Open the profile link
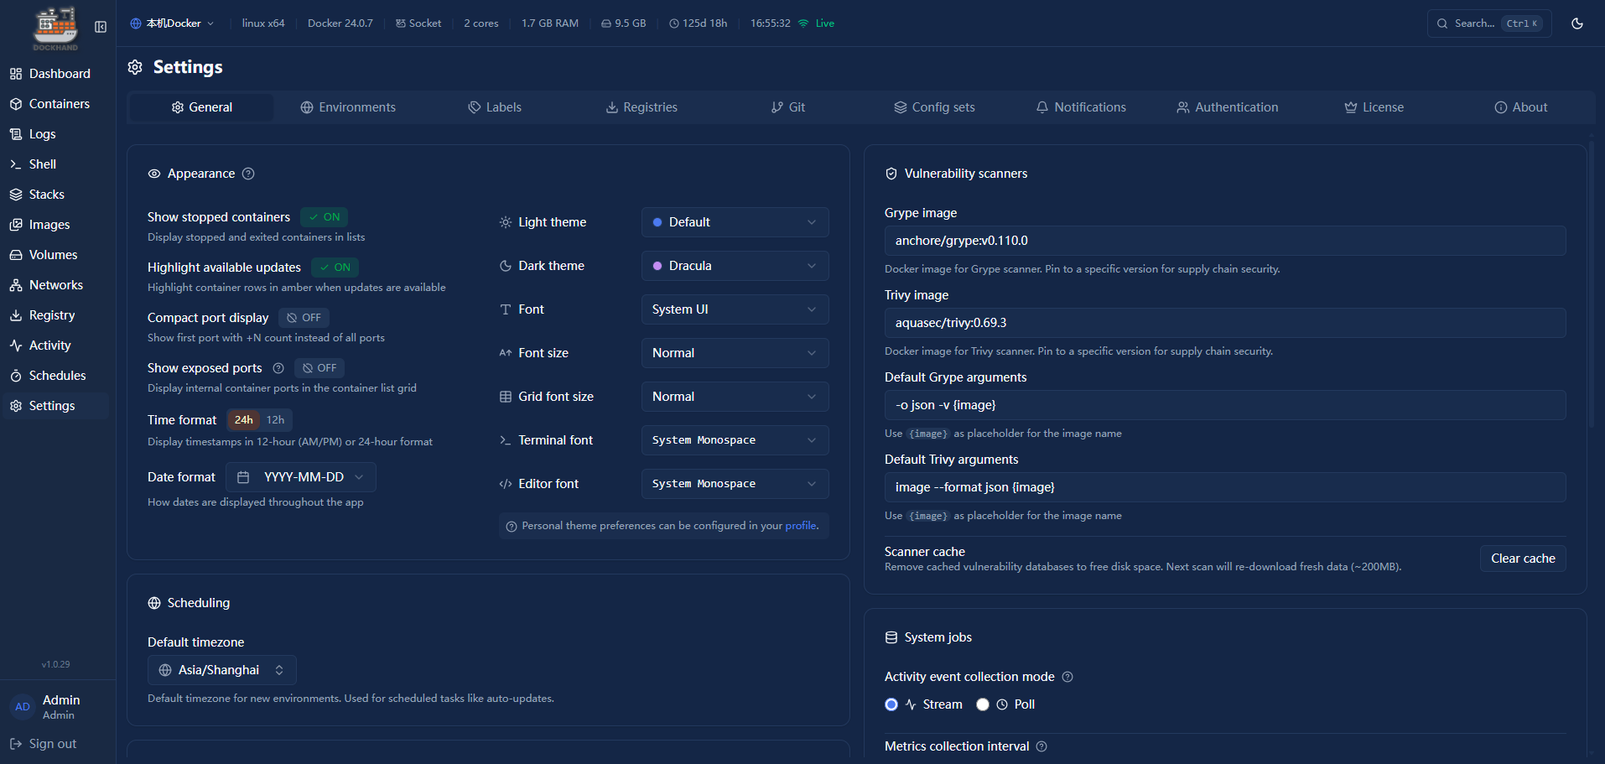1605x764 pixels. (801, 526)
